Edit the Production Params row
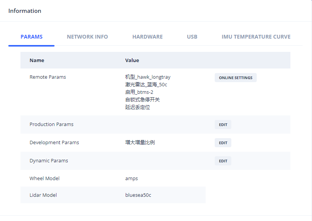Image resolution: width=312 pixels, height=221 pixels. (223, 125)
